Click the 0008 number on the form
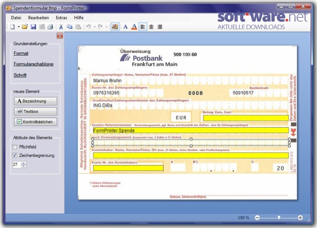This screenshot has width=317, height=228. (195, 93)
